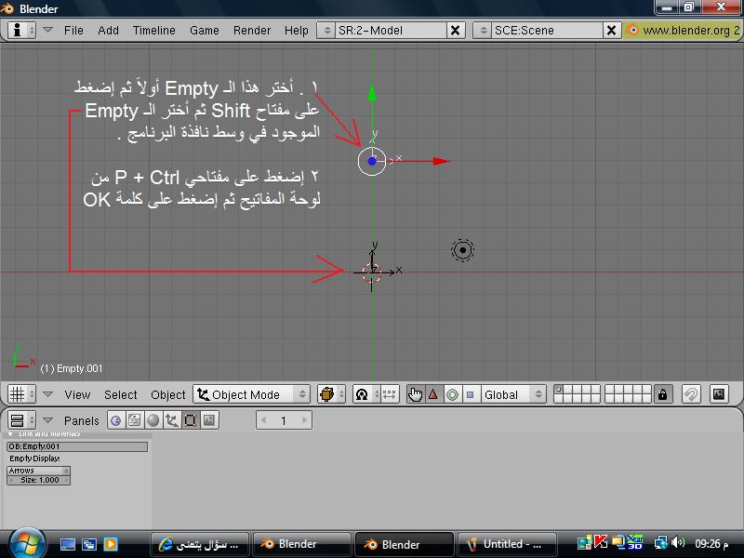Open the Global orientation dropdown
This screenshot has height=558, width=744.
tap(513, 394)
